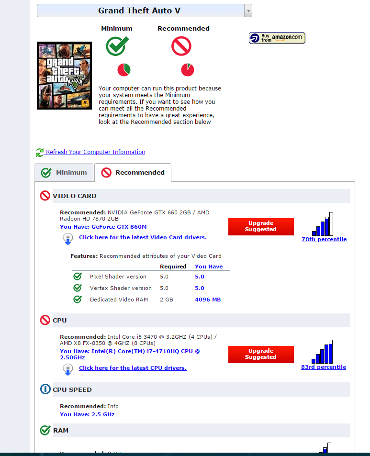This screenshot has height=456, width=370.
Task: Click the green Minimum check mark icon
Action: tap(117, 46)
